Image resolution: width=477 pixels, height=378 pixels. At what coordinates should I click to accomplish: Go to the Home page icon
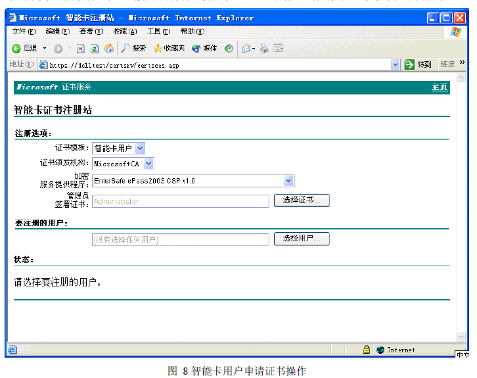[x=109, y=48]
